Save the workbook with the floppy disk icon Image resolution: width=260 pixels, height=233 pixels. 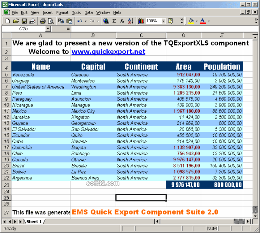[24, 21]
